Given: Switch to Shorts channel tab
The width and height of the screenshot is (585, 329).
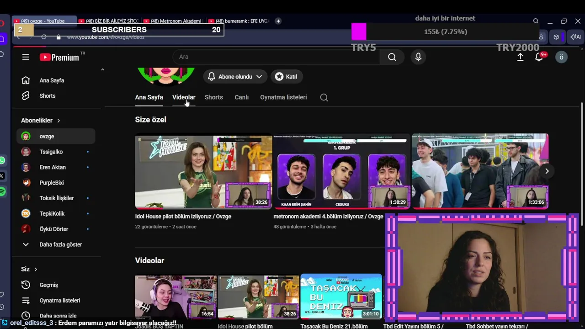Looking at the screenshot, I should (x=214, y=97).
